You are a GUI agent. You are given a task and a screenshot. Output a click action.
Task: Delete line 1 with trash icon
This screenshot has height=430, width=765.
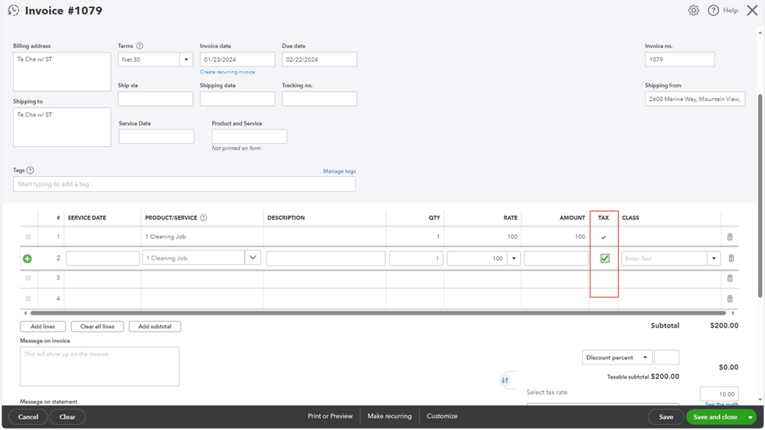730,237
